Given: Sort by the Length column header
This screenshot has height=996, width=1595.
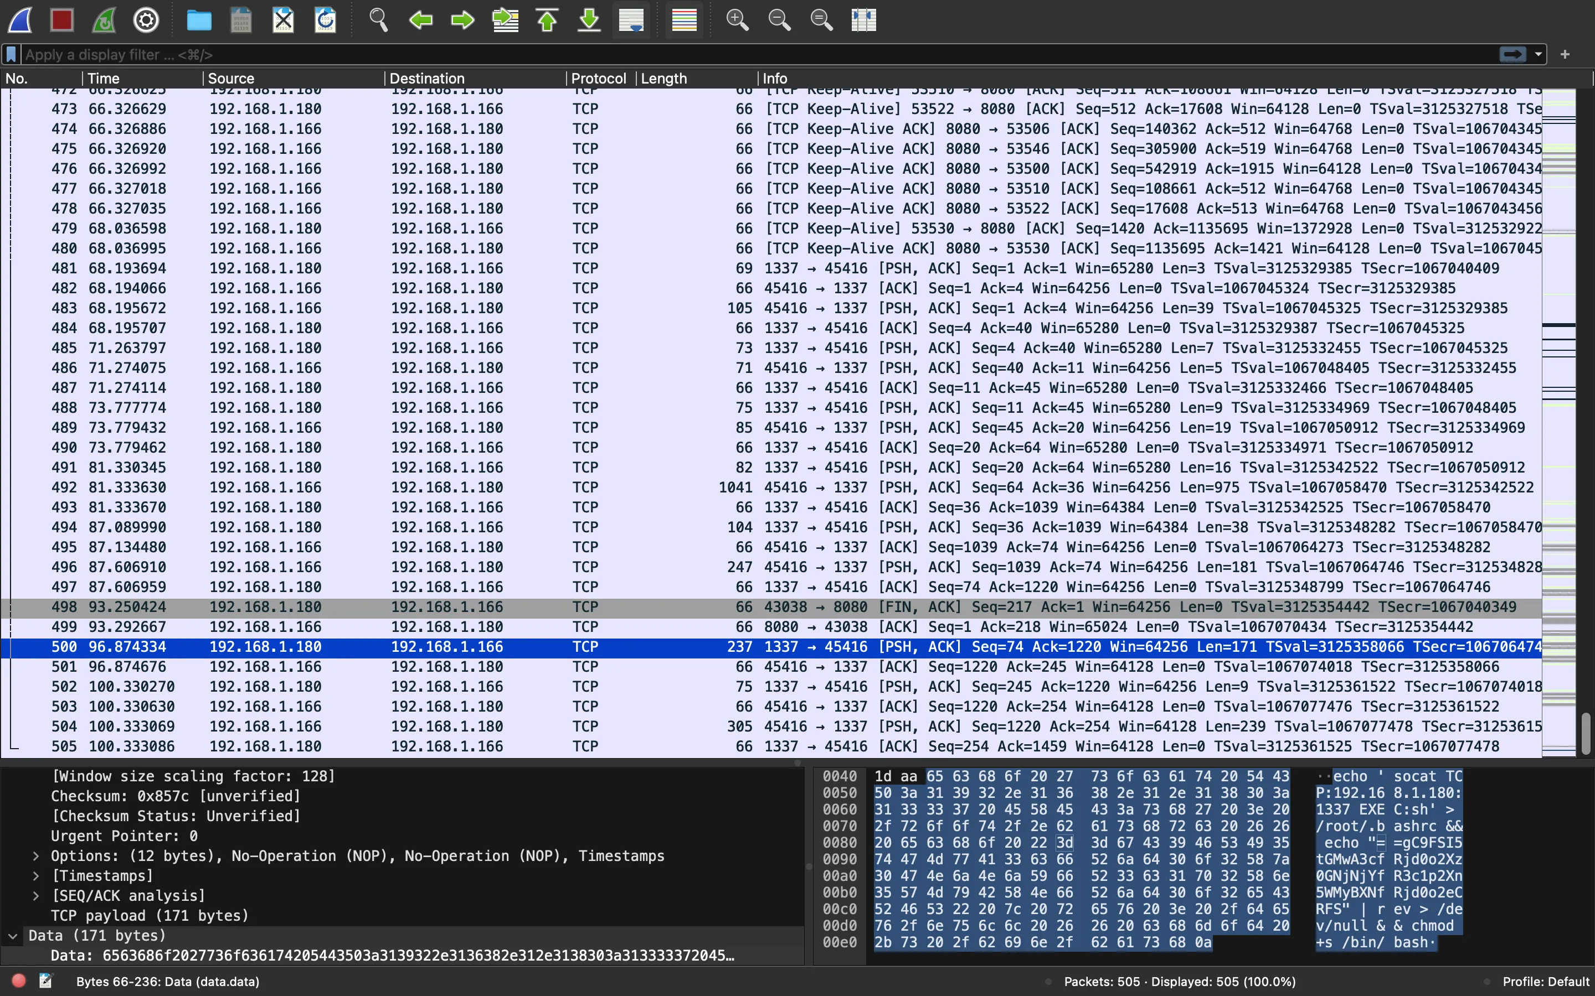Looking at the screenshot, I should [697, 79].
